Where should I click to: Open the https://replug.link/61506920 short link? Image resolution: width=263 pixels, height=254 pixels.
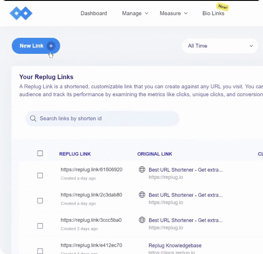(x=92, y=170)
